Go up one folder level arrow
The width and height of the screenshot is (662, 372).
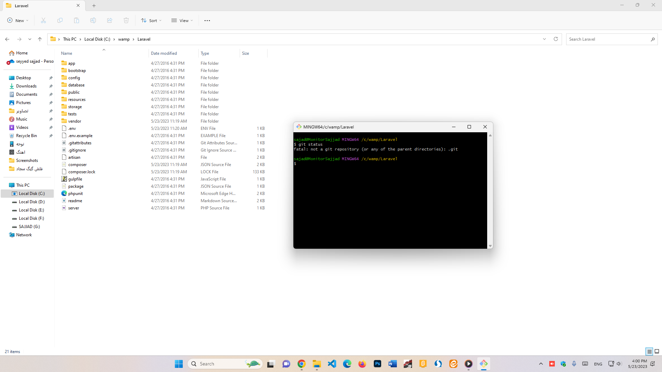click(40, 39)
